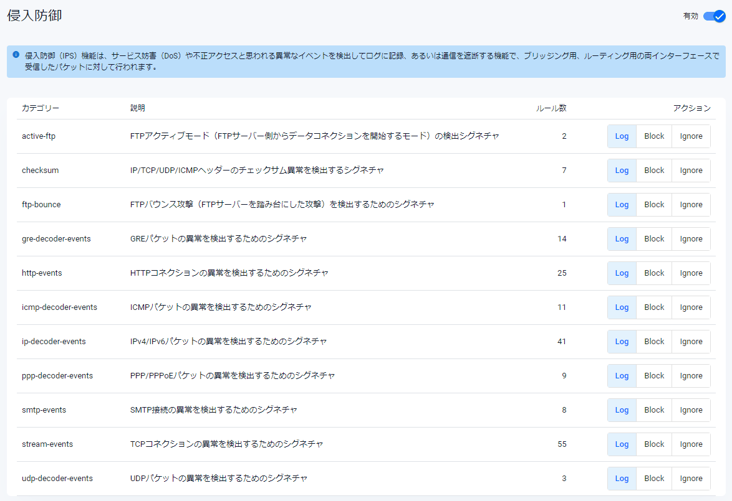Image resolution: width=732 pixels, height=501 pixels.
Task: Set http-events action to Ignore
Action: click(x=691, y=273)
